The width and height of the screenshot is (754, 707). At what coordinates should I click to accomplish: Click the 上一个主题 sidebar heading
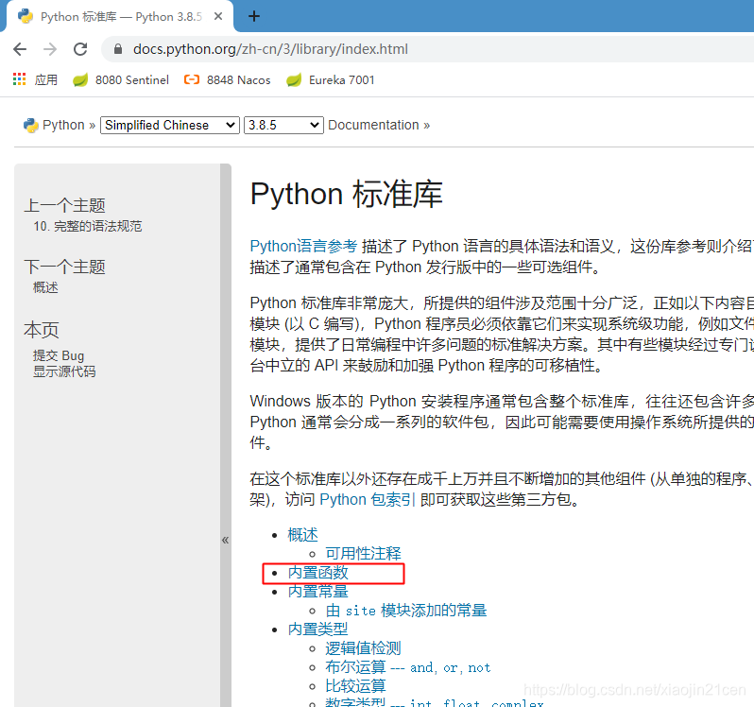click(65, 206)
